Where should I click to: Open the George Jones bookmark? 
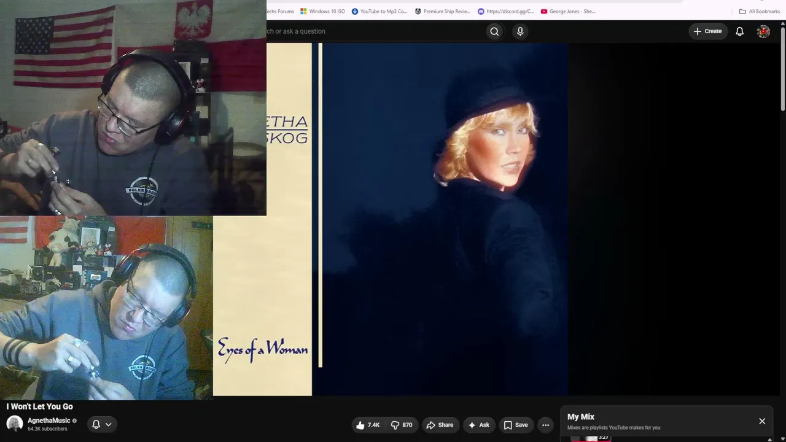568,11
